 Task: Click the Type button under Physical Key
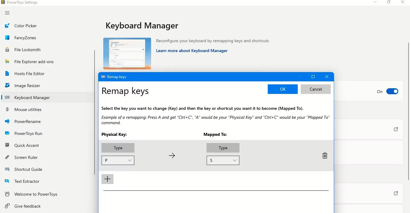click(x=118, y=148)
